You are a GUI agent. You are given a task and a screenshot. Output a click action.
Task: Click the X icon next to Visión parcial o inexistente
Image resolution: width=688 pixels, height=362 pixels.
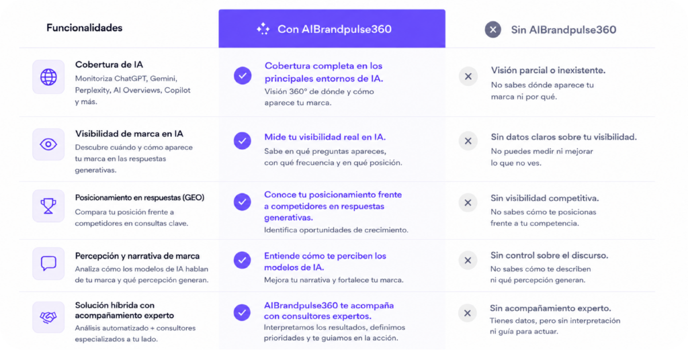click(x=468, y=77)
